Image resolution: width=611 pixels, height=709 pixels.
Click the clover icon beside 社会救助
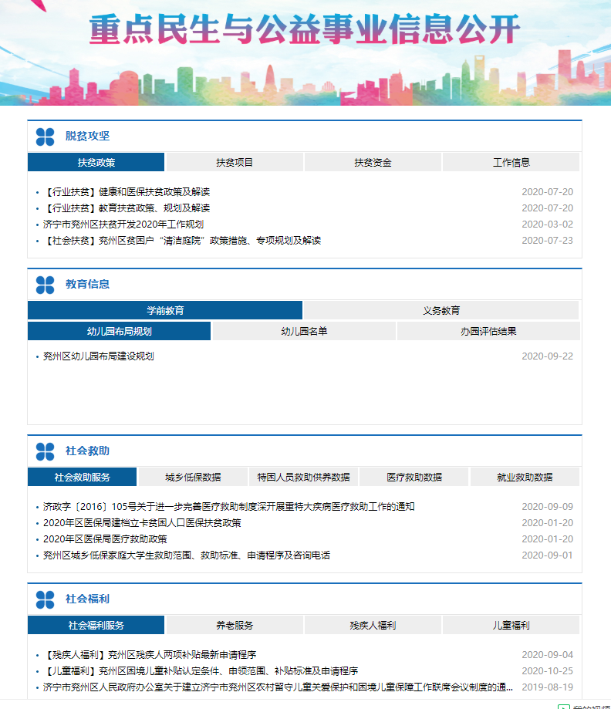pyautogui.click(x=45, y=451)
